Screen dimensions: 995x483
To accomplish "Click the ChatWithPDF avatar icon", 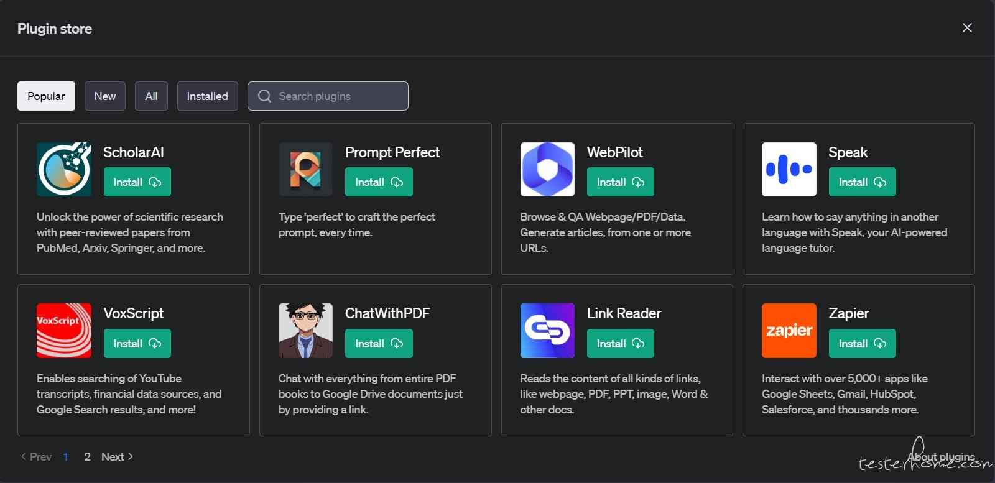I will (x=305, y=331).
